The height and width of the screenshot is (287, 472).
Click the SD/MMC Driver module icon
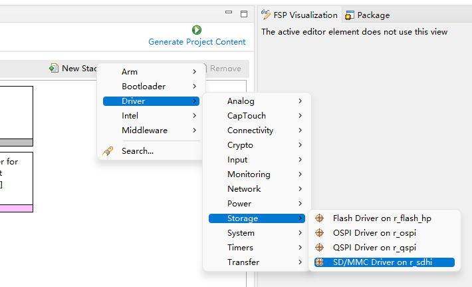point(320,262)
